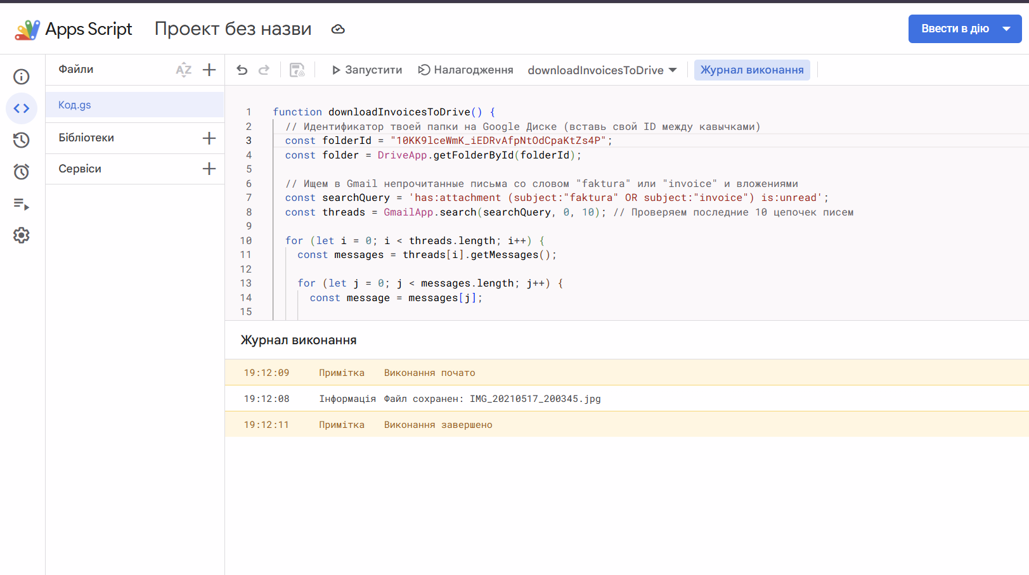Add a service using the plus button
The height and width of the screenshot is (575, 1029).
pos(209,169)
